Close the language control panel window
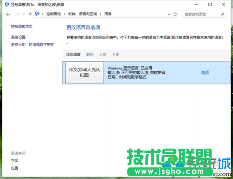 pos(224,5)
